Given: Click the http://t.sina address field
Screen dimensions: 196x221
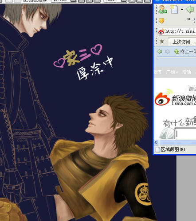Looking at the screenshot, I should (x=177, y=31).
